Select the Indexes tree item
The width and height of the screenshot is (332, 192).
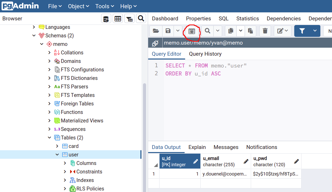coord(85,180)
